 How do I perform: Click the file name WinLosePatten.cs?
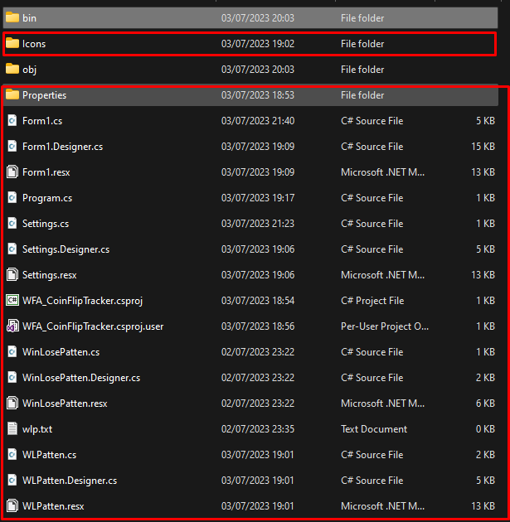pos(61,352)
